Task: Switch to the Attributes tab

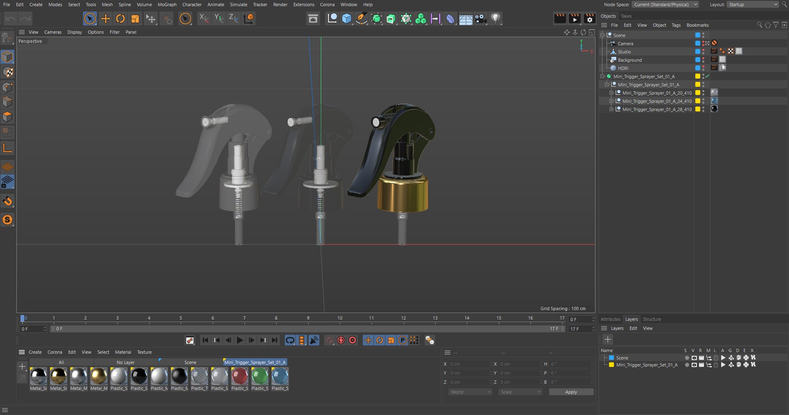Action: (610, 319)
